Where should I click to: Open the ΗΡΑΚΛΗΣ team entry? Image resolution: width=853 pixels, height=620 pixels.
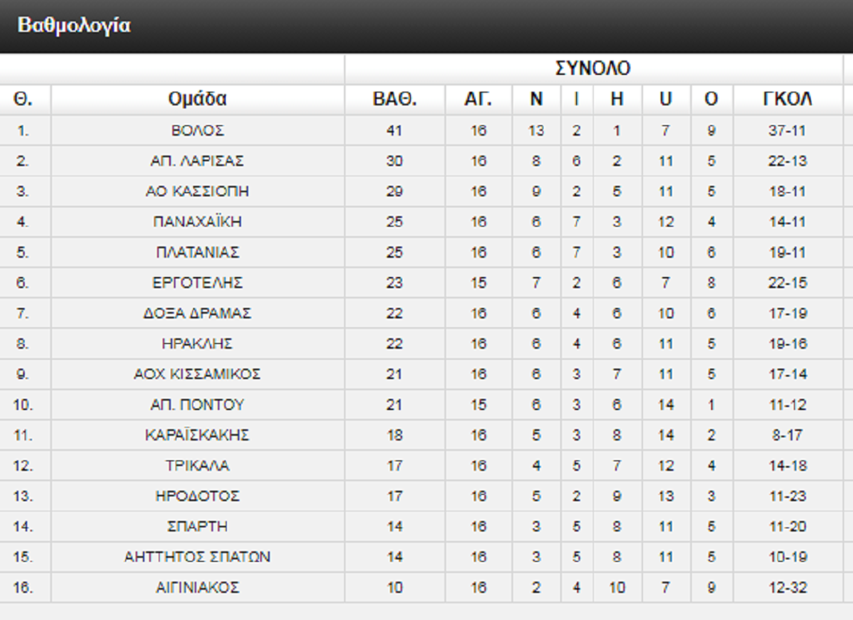[x=197, y=344]
